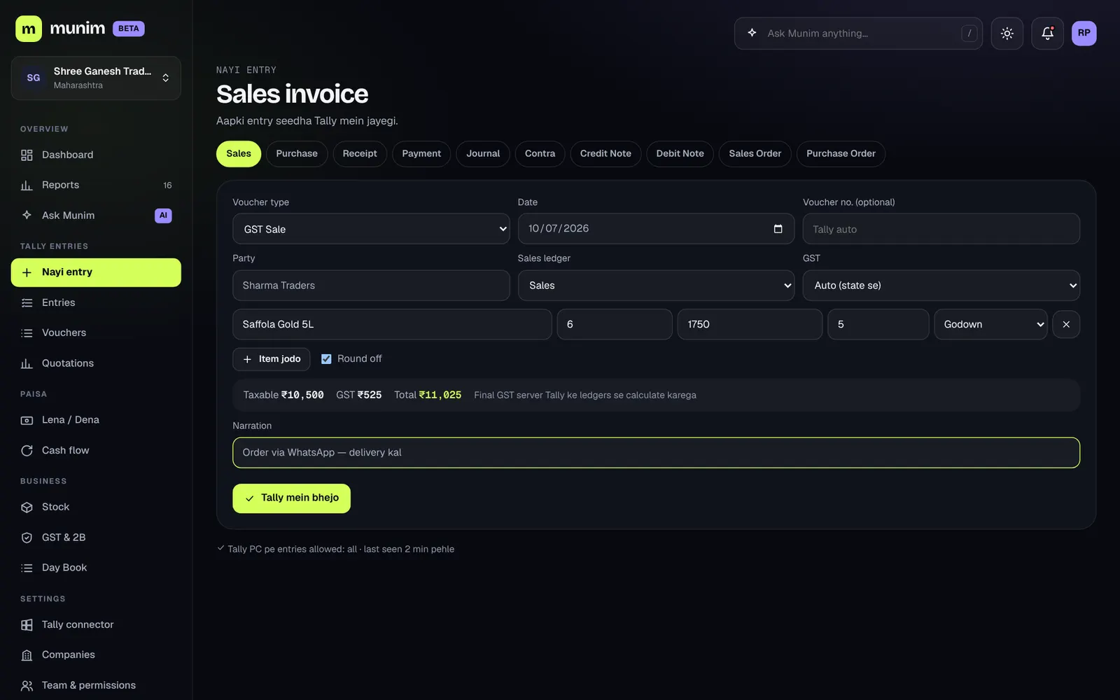Open the RP profile avatar
The image size is (1120, 700).
(x=1084, y=33)
